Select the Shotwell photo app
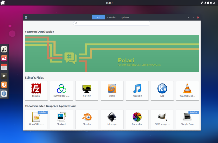The height and width of the screenshot is (143, 218). pos(62,119)
